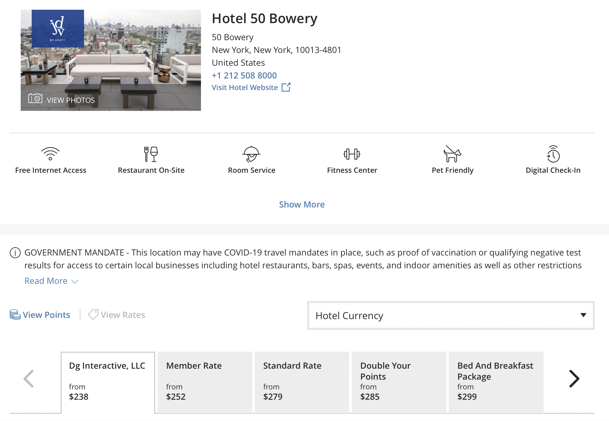Click the Fitness Center dumbbell icon
609x421 pixels.
point(352,154)
